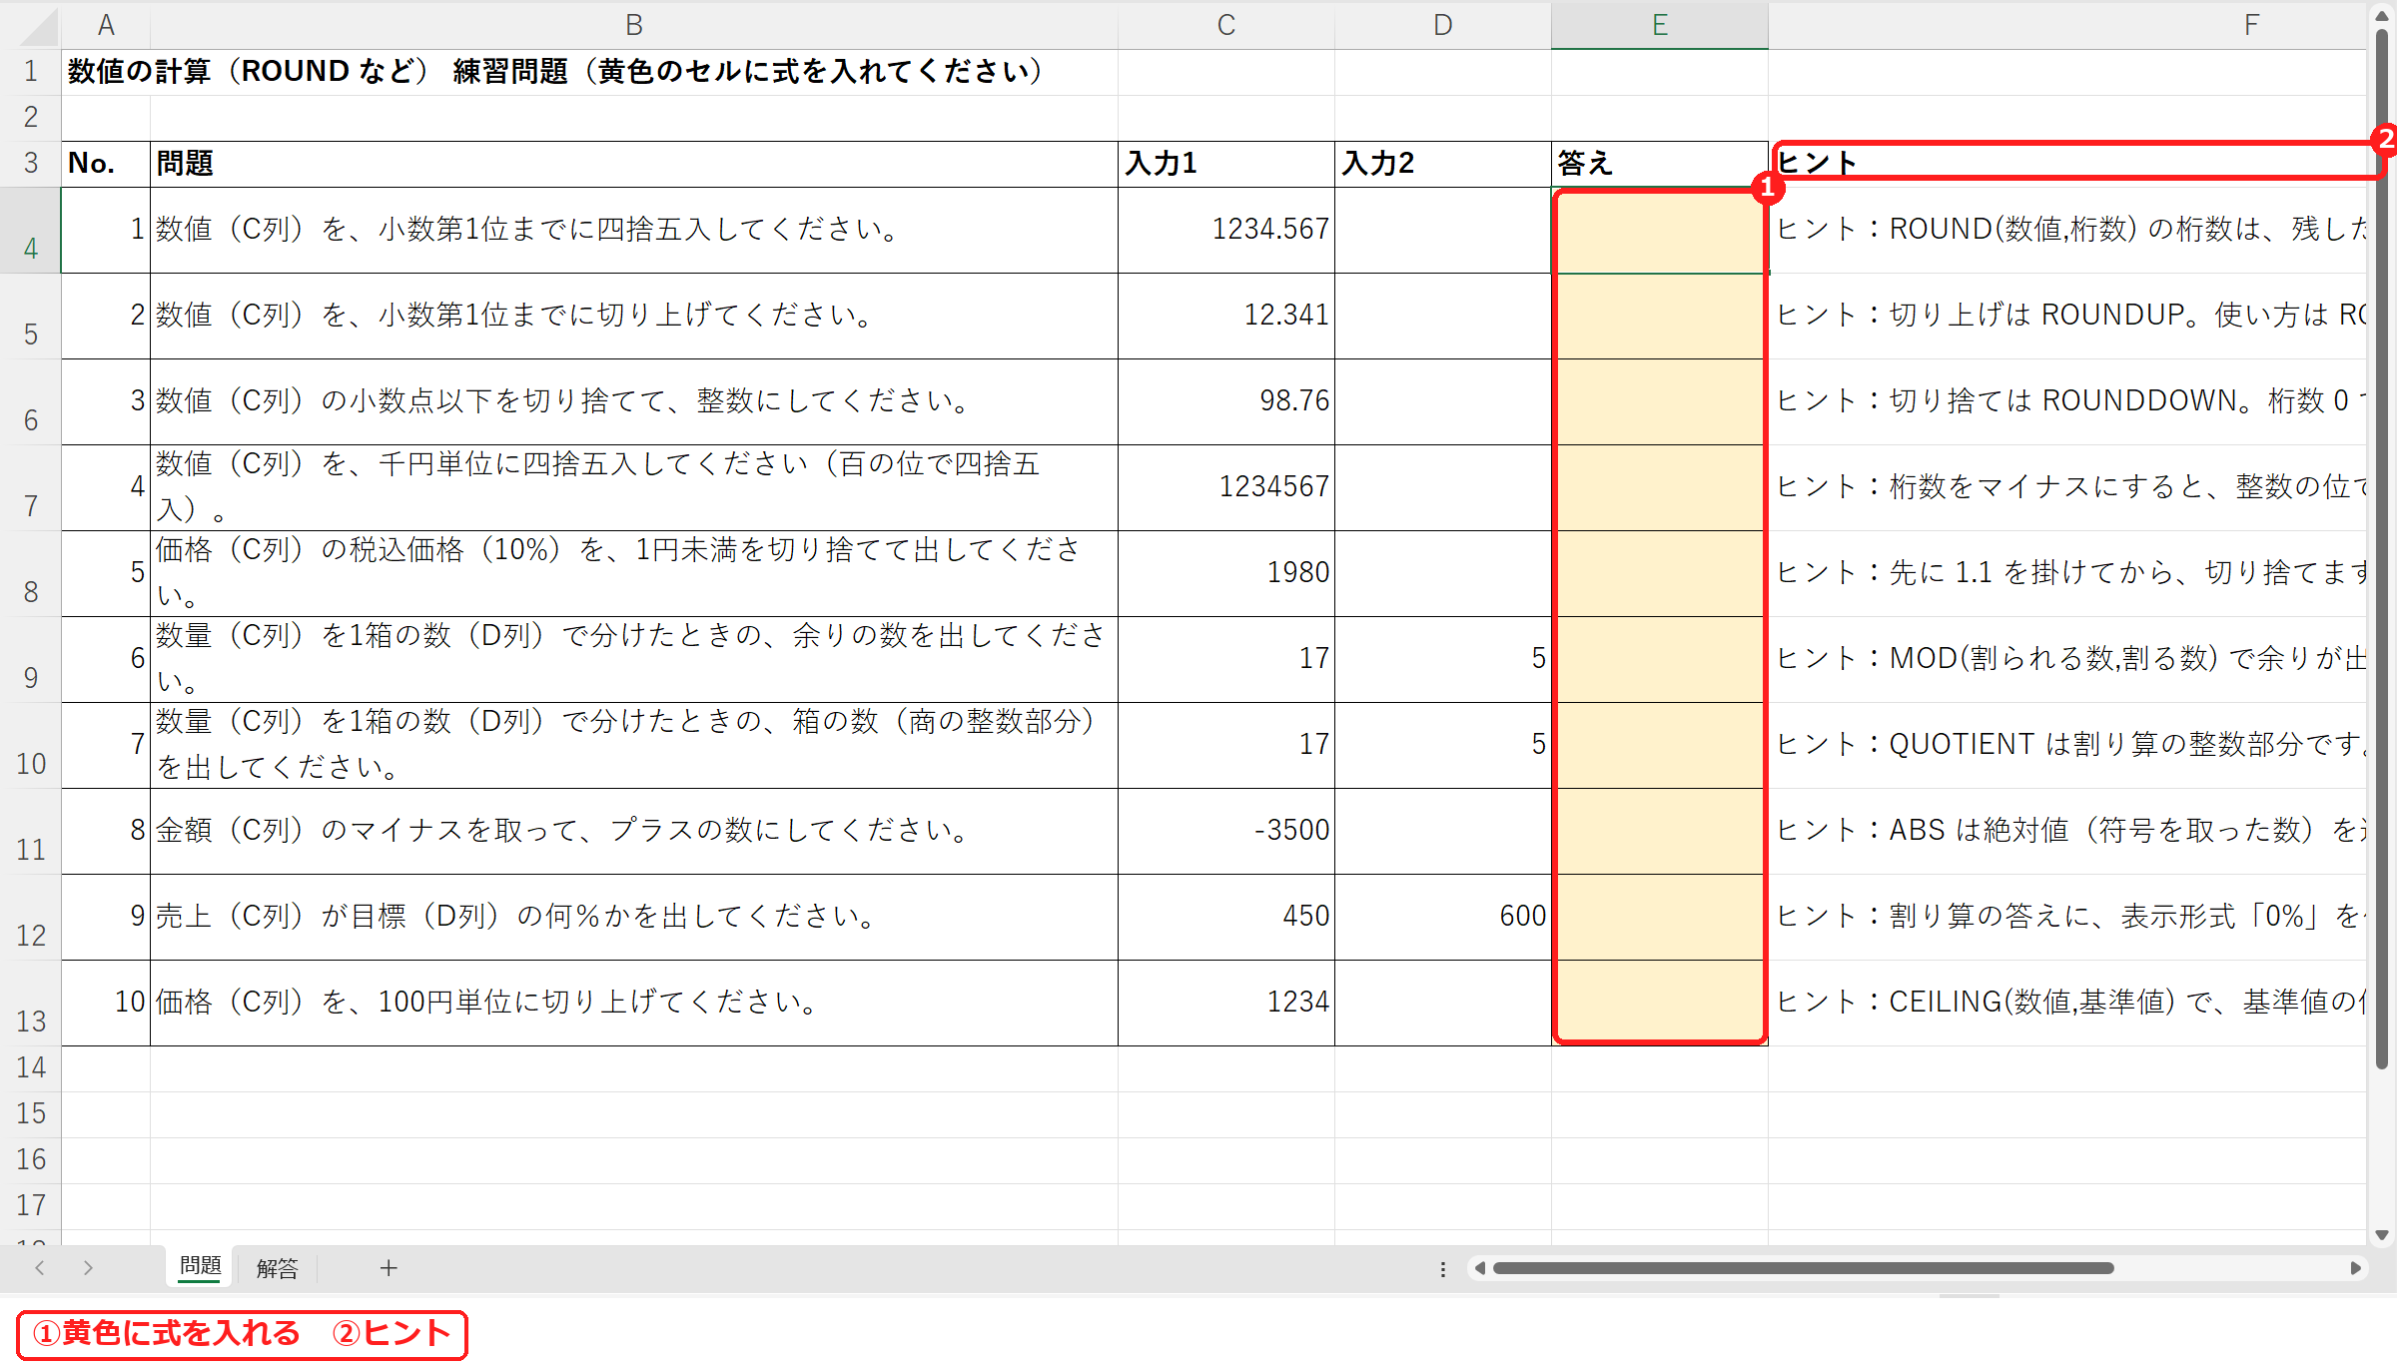This screenshot has height=1368, width=2397.
Task: Switch to the 解答 sheet tab
Action: click(x=277, y=1267)
